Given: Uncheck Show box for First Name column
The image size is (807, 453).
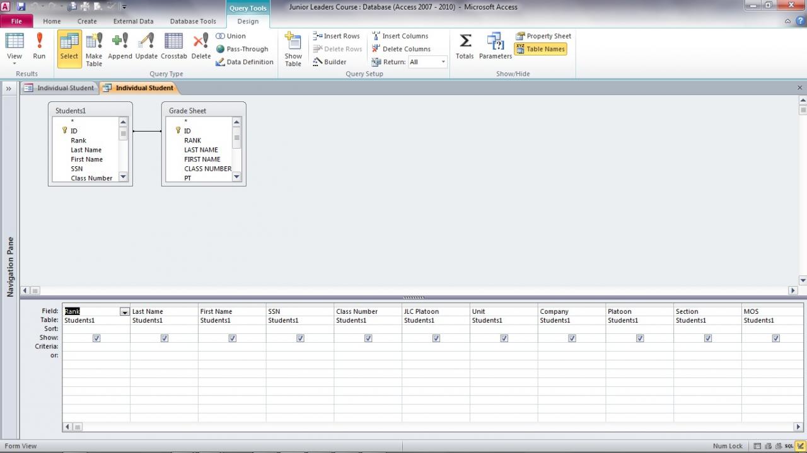Looking at the screenshot, I should tap(232, 338).
